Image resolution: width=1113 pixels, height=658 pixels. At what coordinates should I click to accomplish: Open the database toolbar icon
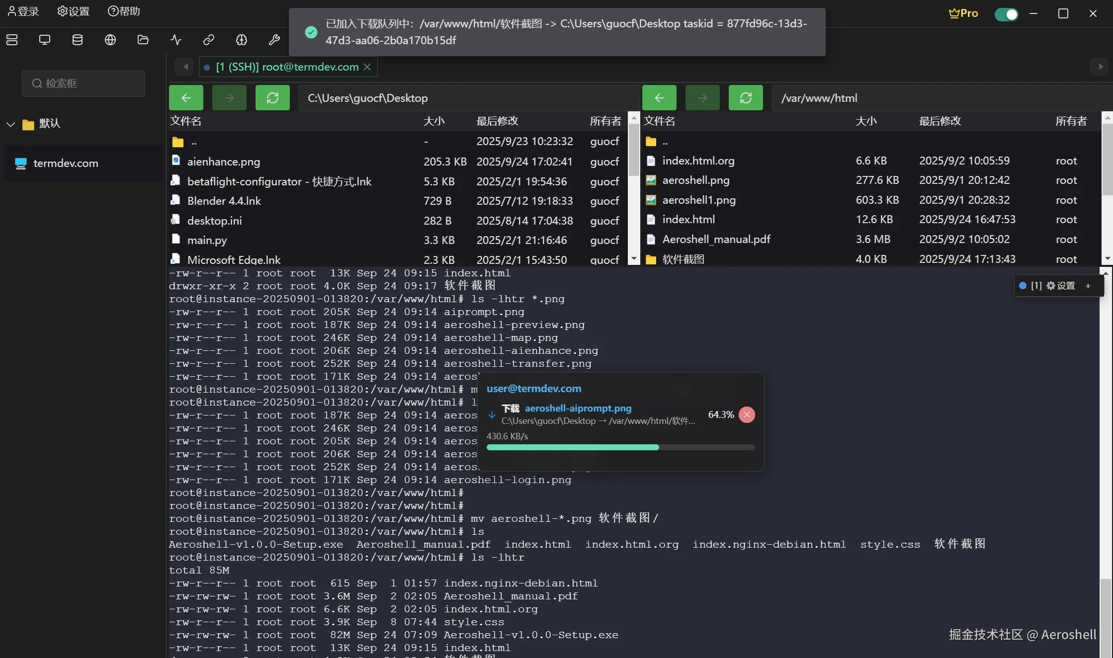pos(78,40)
